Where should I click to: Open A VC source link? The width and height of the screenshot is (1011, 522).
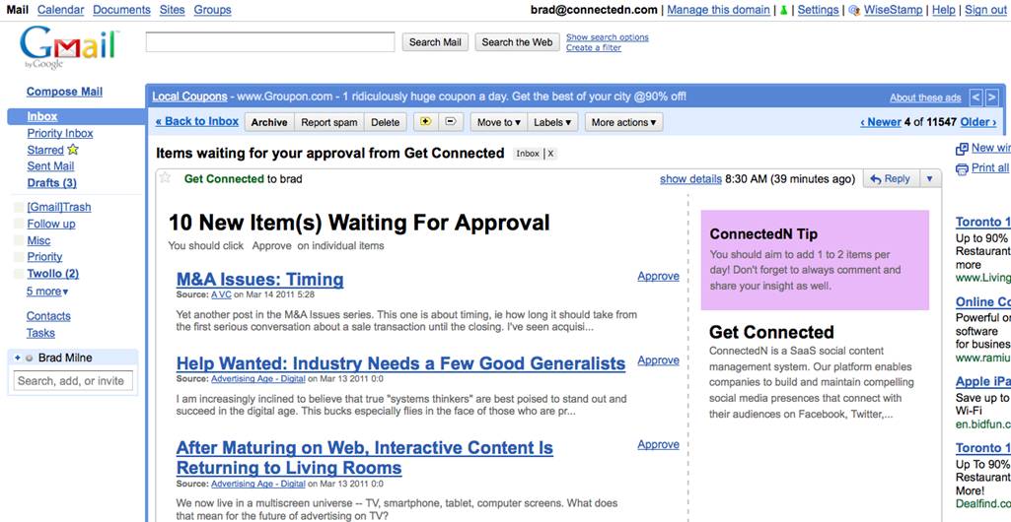[221, 294]
